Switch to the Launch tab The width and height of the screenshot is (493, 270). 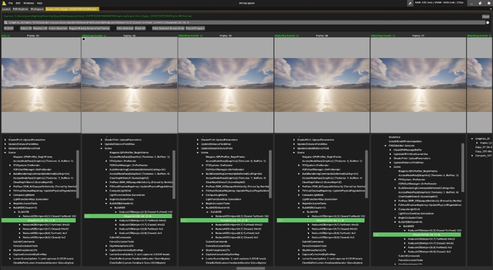click(6, 9)
